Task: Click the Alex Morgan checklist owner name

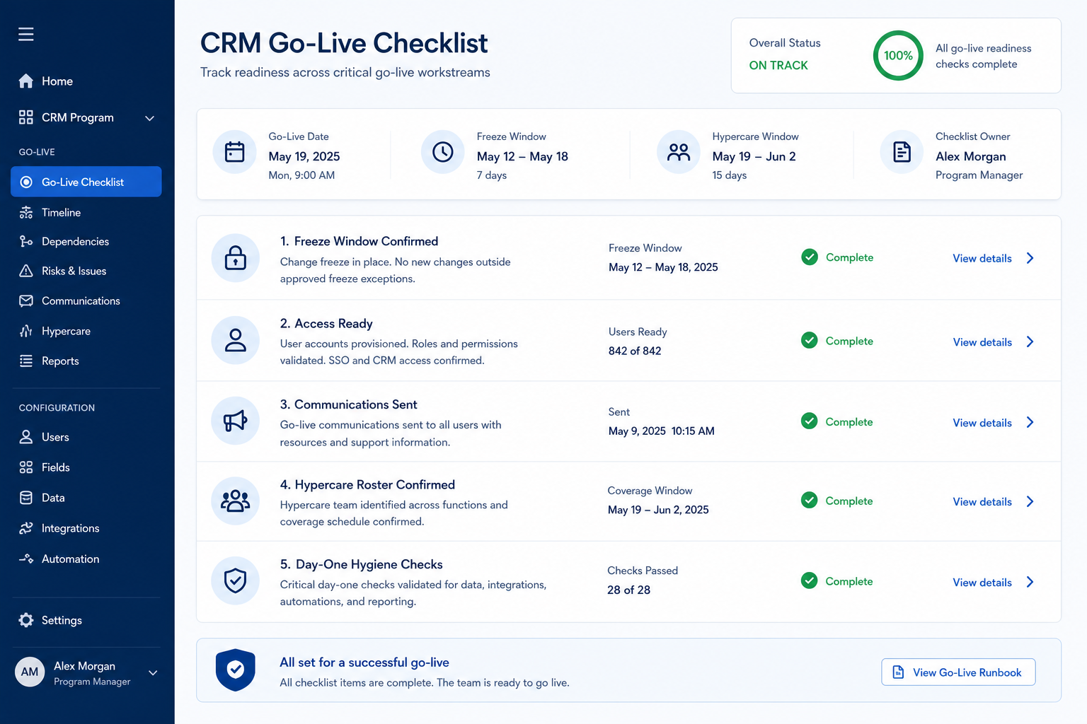Action: point(970,156)
